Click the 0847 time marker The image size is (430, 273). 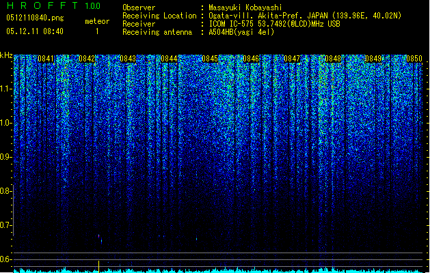click(292, 59)
